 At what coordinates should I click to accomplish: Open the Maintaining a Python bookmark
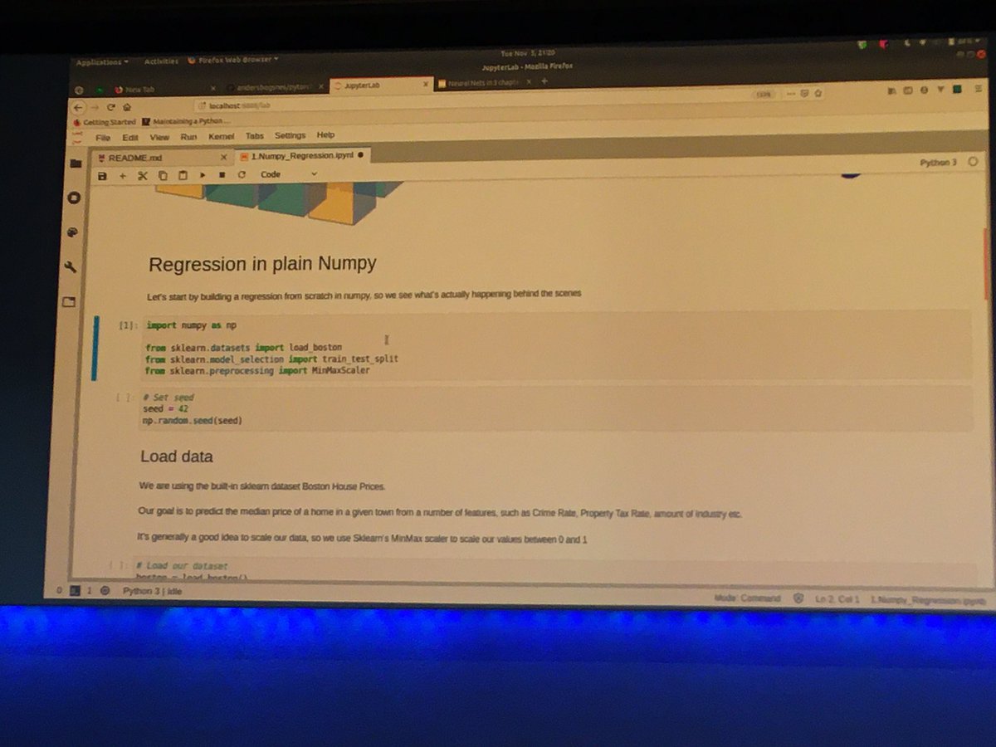click(187, 121)
